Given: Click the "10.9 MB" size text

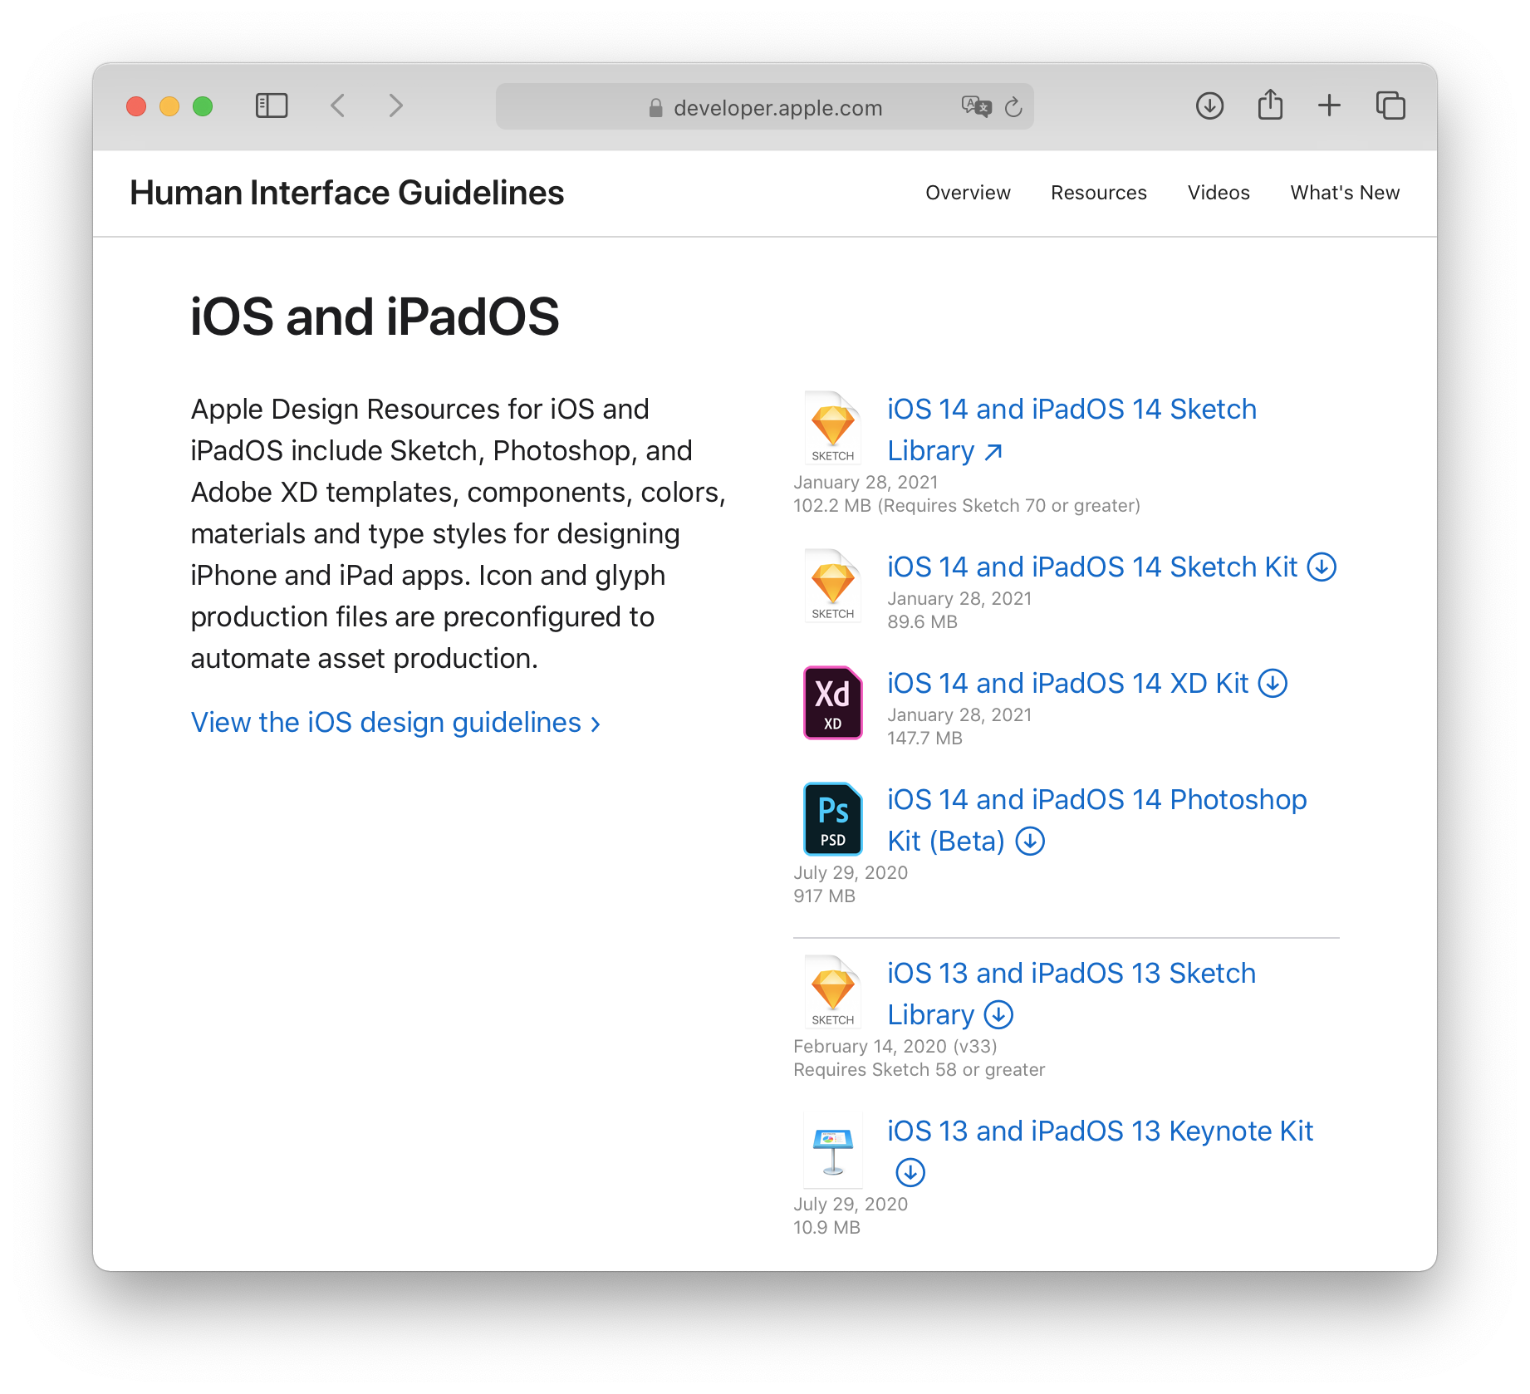Looking at the screenshot, I should pyautogui.click(x=826, y=1228).
